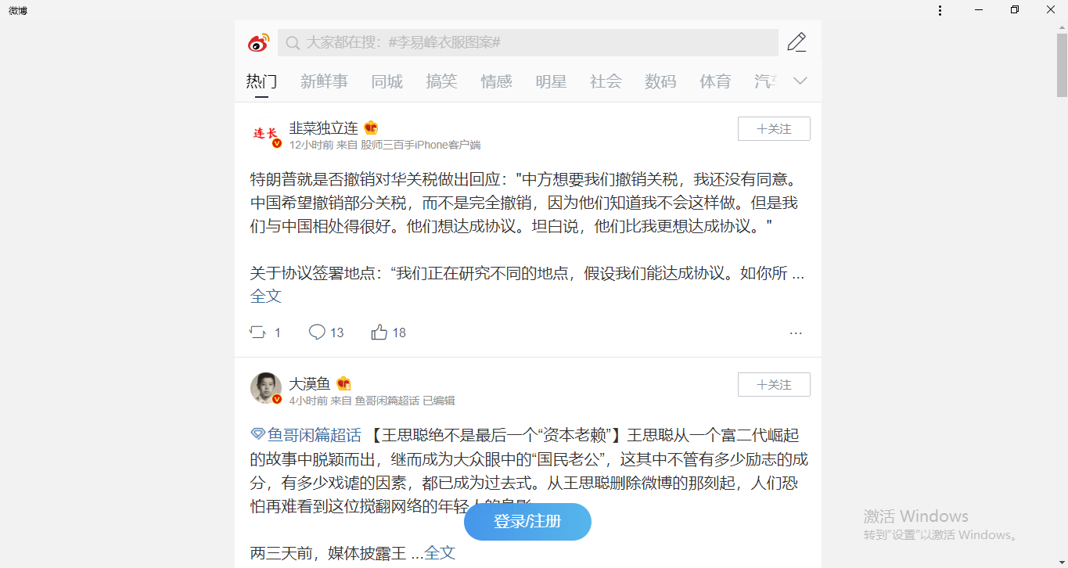
Task: Switch to the 新鲜事 tab
Action: 324,81
